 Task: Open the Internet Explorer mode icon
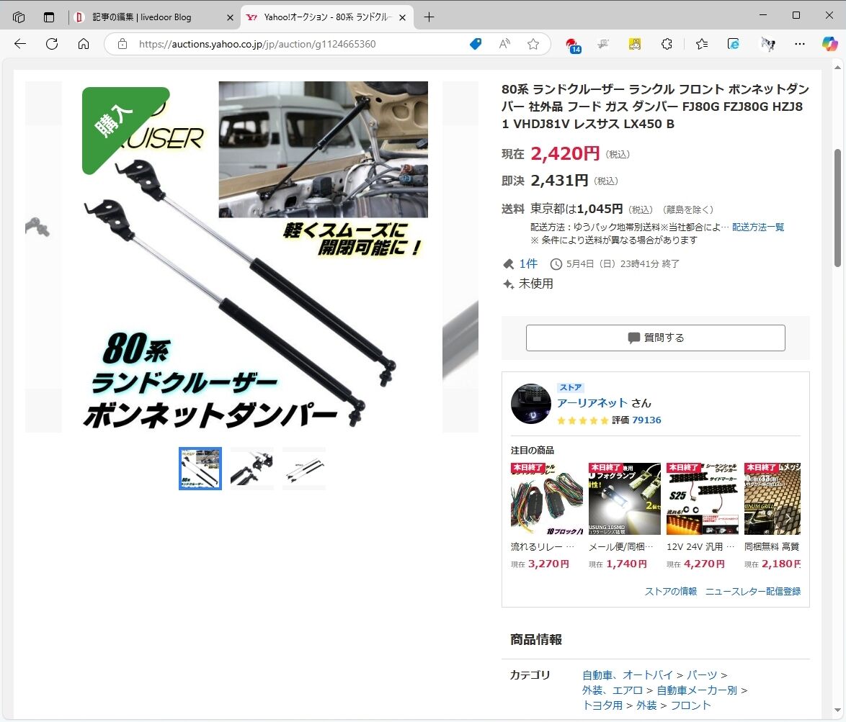[x=734, y=44]
